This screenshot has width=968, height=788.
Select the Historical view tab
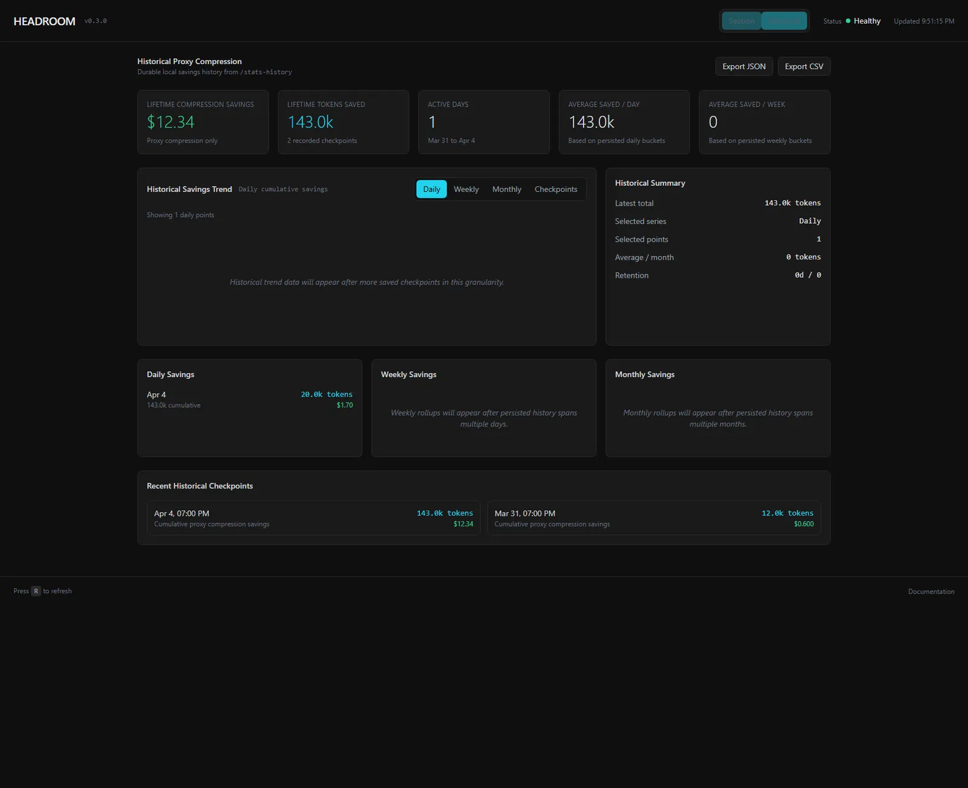pos(784,21)
